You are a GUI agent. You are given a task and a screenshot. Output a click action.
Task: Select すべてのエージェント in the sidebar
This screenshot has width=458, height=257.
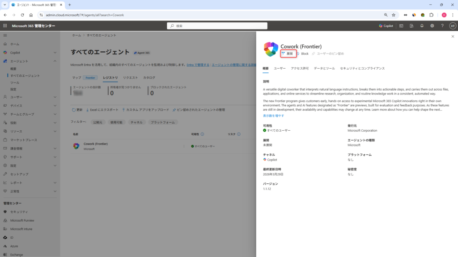(25, 76)
